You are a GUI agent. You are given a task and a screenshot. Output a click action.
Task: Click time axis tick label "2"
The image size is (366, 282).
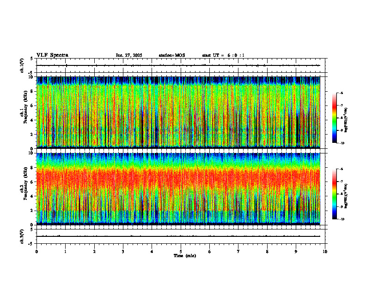pyautogui.click(x=94, y=252)
